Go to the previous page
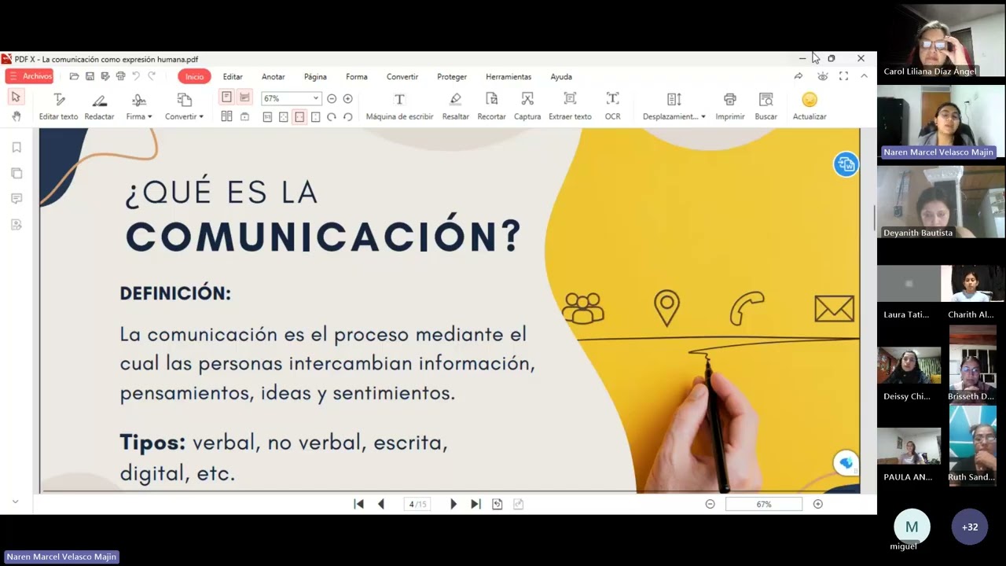Screen dimensions: 1006x566 [381, 504]
